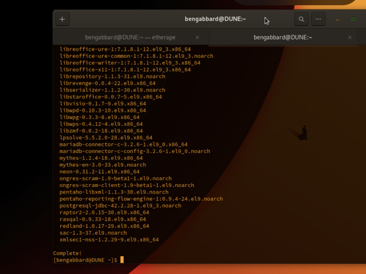Select the postgresql-jdbc package entry
This screenshot has height=274, width=366.
pos(120,205)
